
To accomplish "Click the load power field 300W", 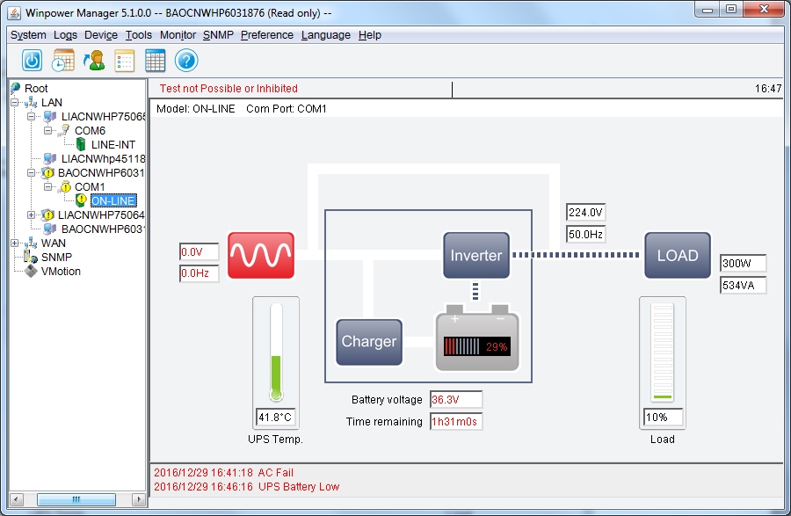I will click(x=743, y=264).
